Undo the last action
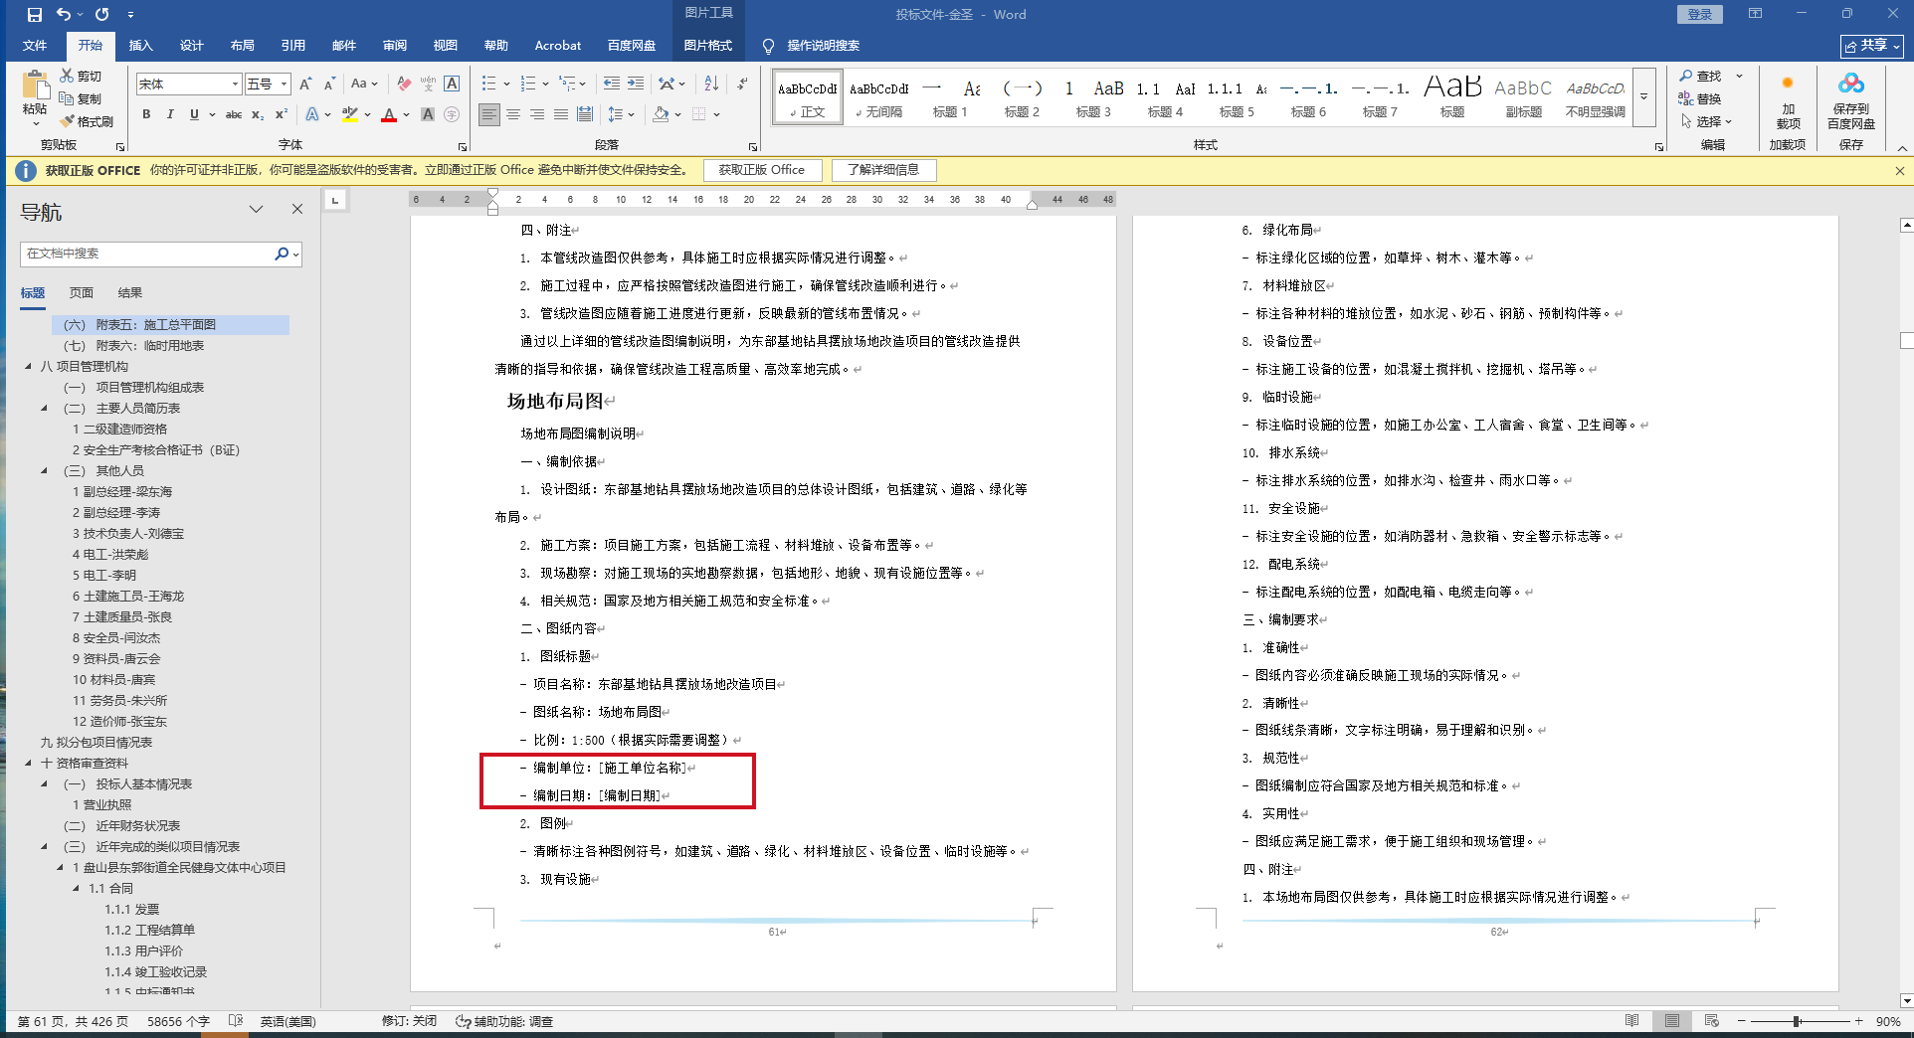The height and width of the screenshot is (1038, 1914). pyautogui.click(x=64, y=15)
